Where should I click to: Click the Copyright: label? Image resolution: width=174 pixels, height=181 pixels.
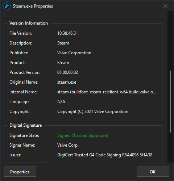(20, 111)
